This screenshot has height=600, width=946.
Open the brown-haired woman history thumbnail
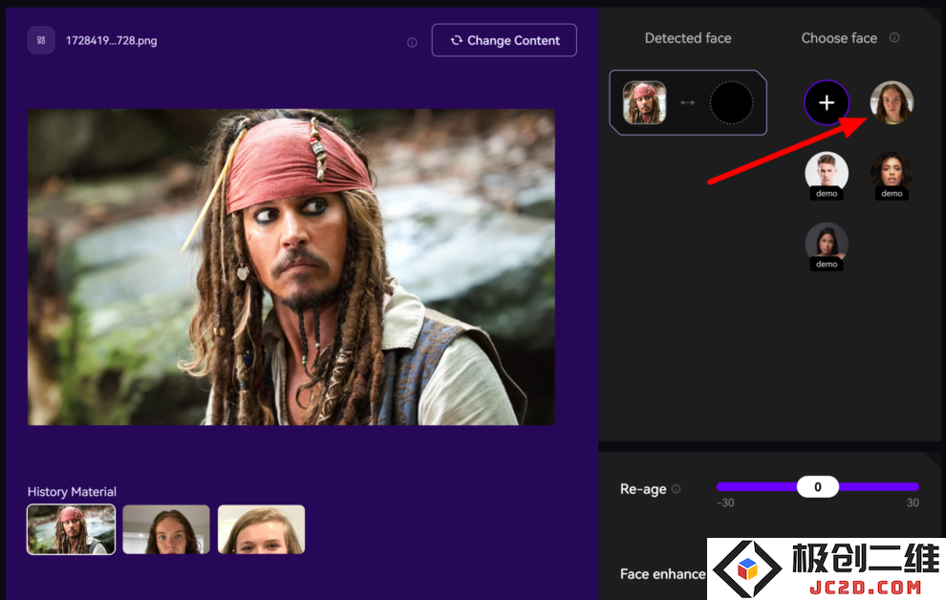tap(166, 529)
